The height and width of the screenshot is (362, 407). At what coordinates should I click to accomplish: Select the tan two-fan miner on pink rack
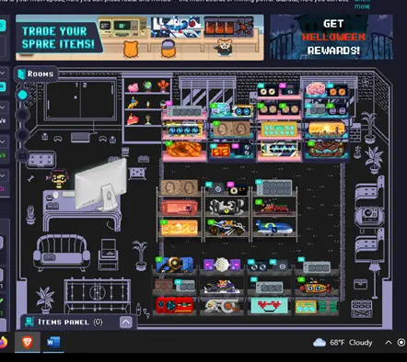[x=232, y=129]
